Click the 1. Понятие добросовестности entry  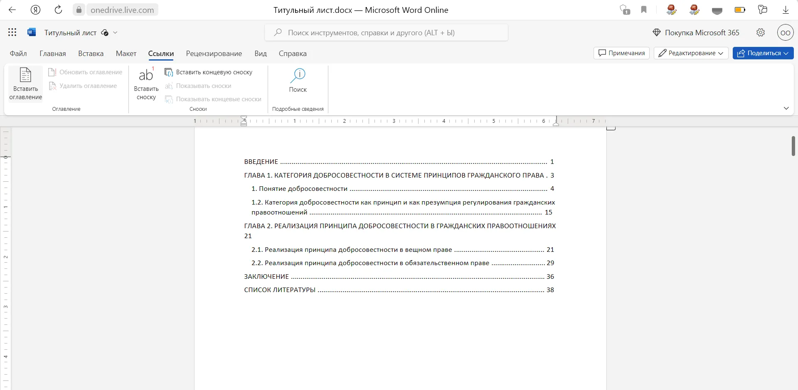pyautogui.click(x=403, y=189)
